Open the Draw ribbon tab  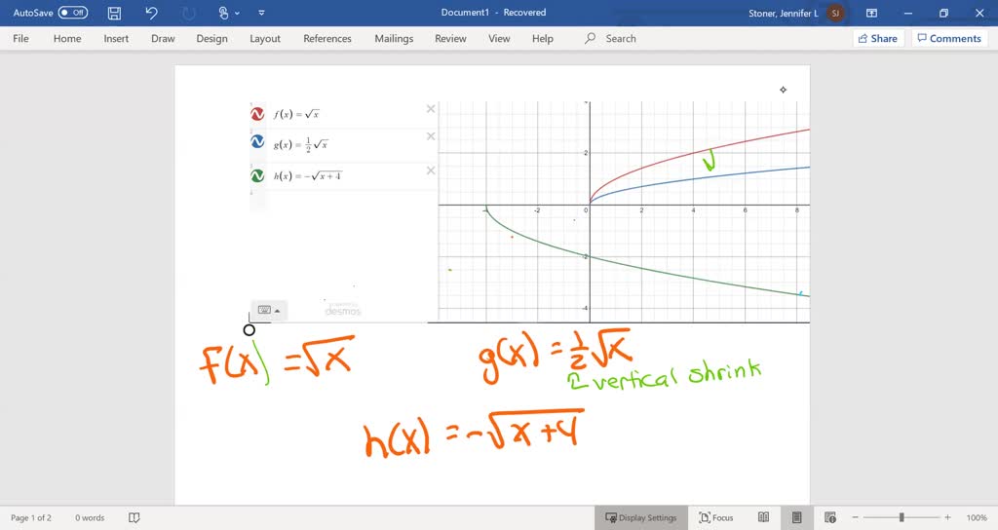coord(163,38)
